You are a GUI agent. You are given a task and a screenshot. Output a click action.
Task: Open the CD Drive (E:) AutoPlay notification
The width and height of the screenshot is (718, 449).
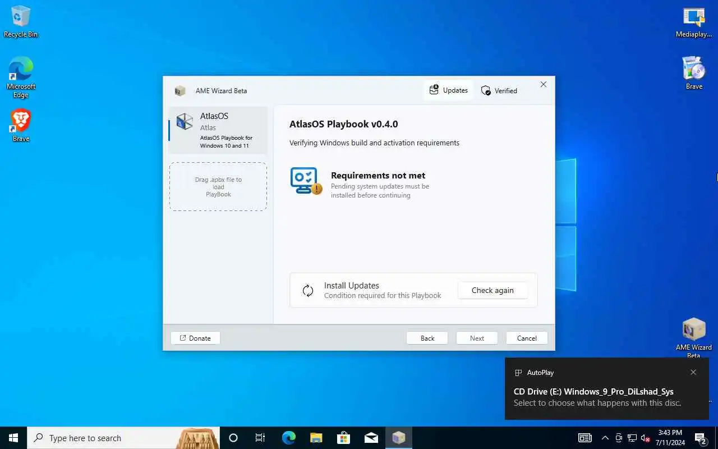pyautogui.click(x=607, y=388)
